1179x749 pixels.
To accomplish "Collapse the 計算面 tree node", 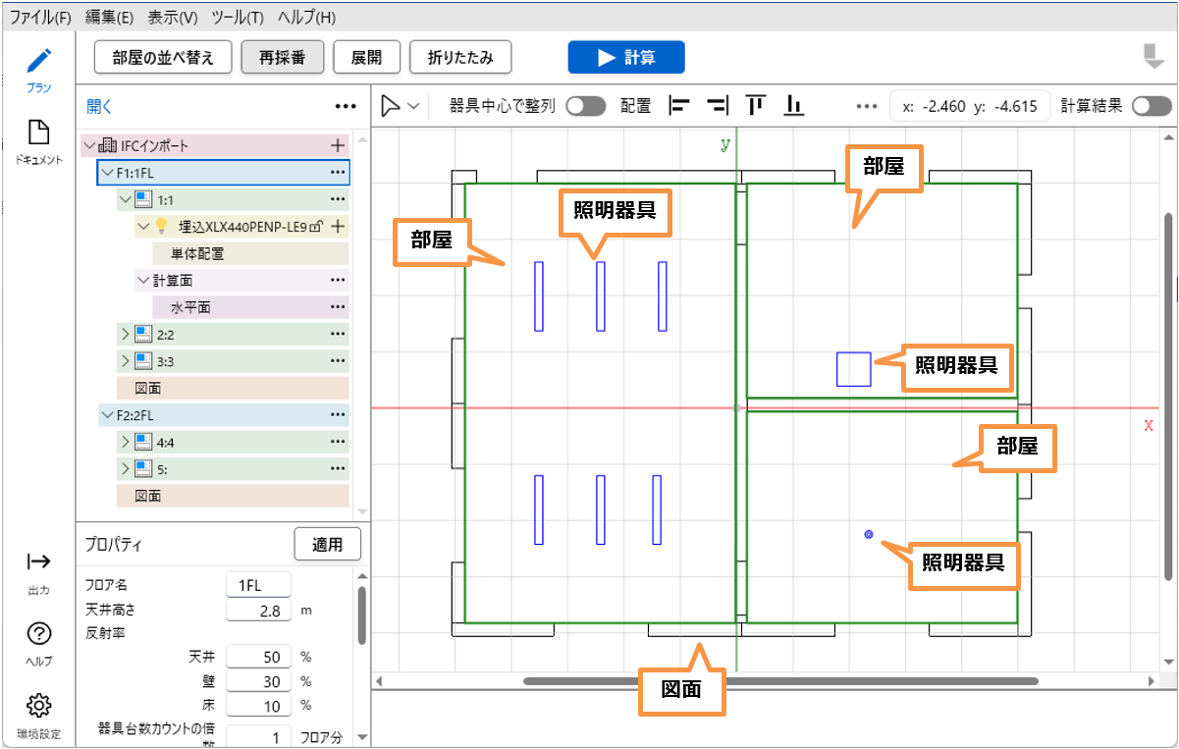I will click(143, 281).
